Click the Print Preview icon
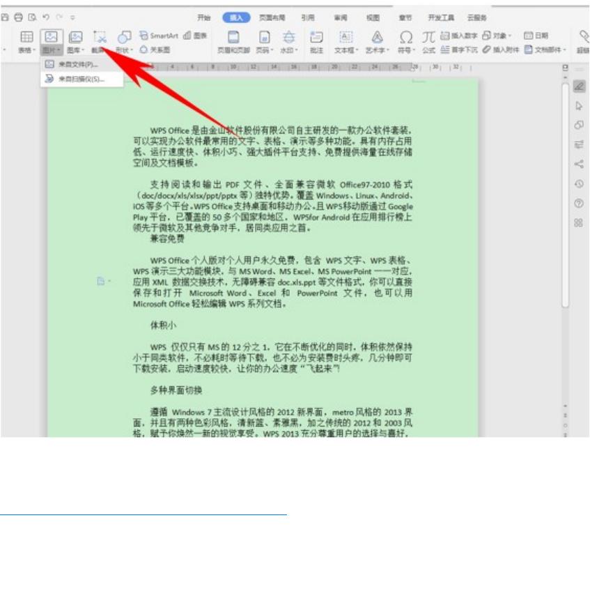The width and height of the screenshot is (590, 596). point(32,17)
